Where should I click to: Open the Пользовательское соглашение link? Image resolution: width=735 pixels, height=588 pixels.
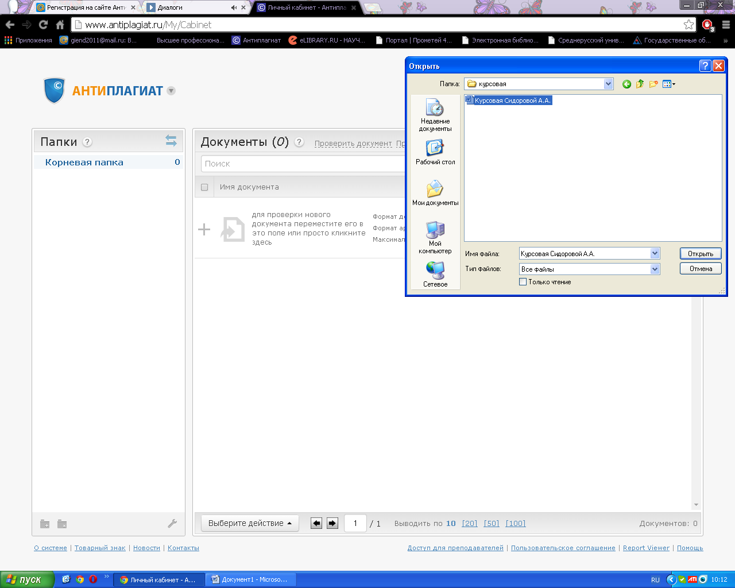pos(563,548)
